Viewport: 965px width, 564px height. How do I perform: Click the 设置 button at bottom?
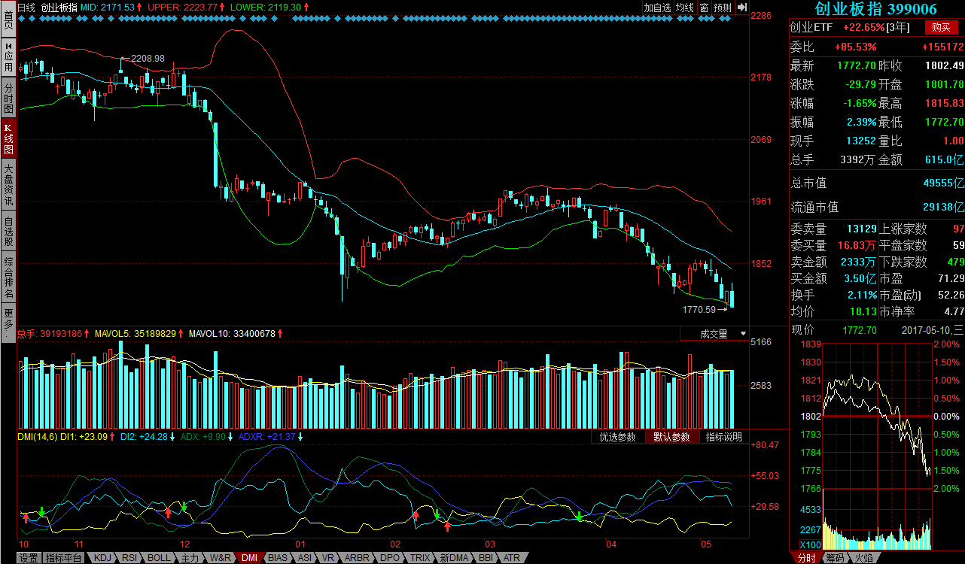[29, 558]
